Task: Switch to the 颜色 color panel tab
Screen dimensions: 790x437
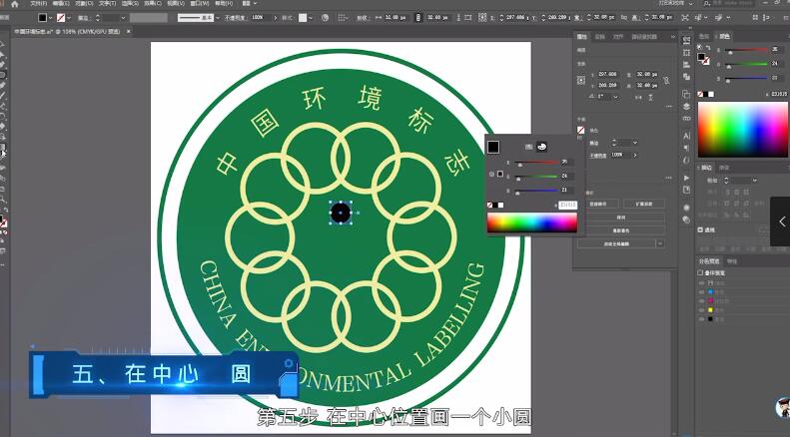Action: pos(724,36)
